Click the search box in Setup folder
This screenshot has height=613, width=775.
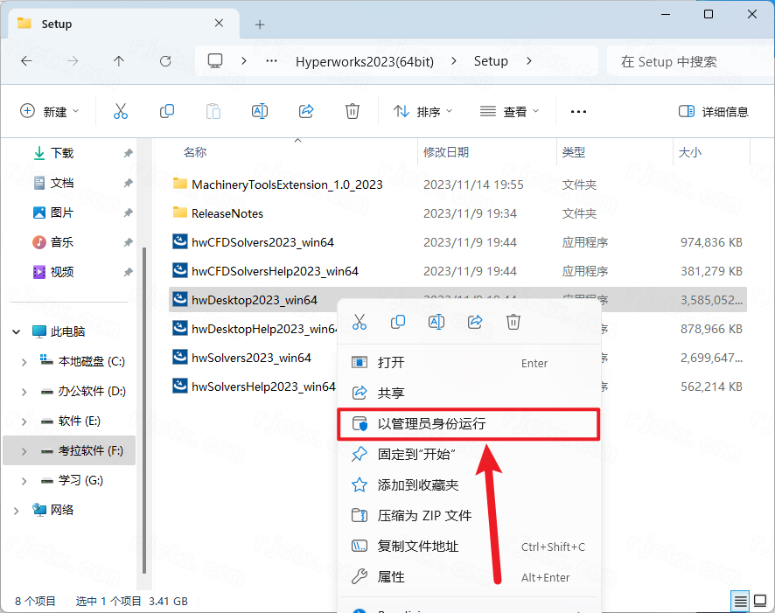(x=682, y=61)
